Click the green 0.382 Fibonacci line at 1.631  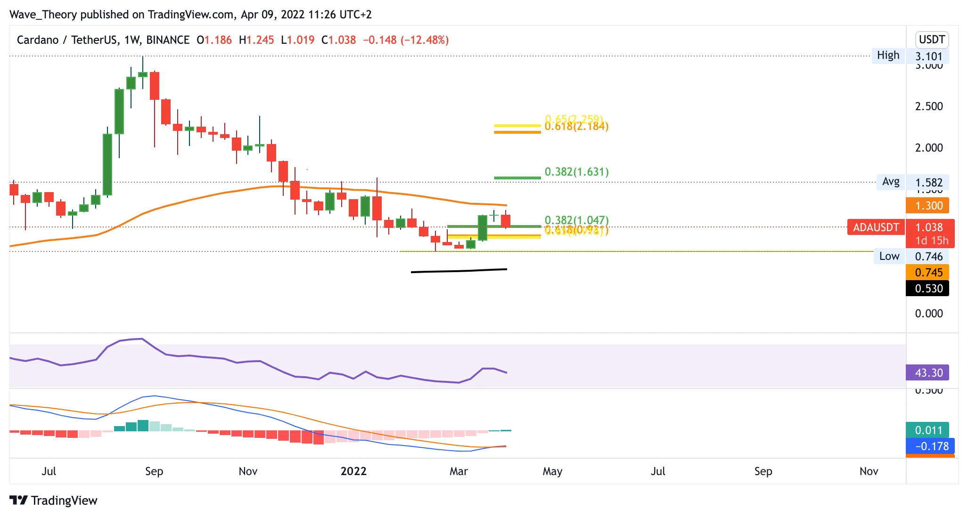click(x=517, y=178)
